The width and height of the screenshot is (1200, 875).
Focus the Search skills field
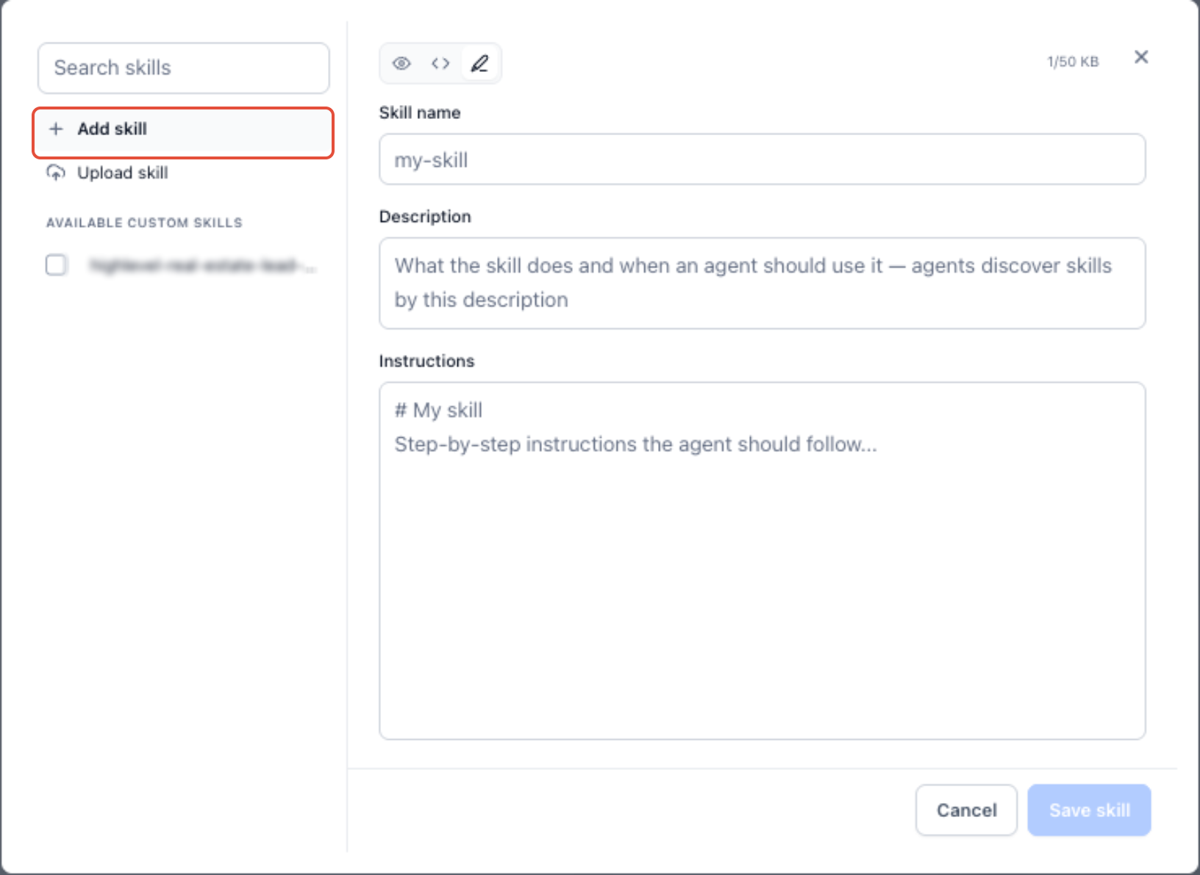click(x=184, y=68)
